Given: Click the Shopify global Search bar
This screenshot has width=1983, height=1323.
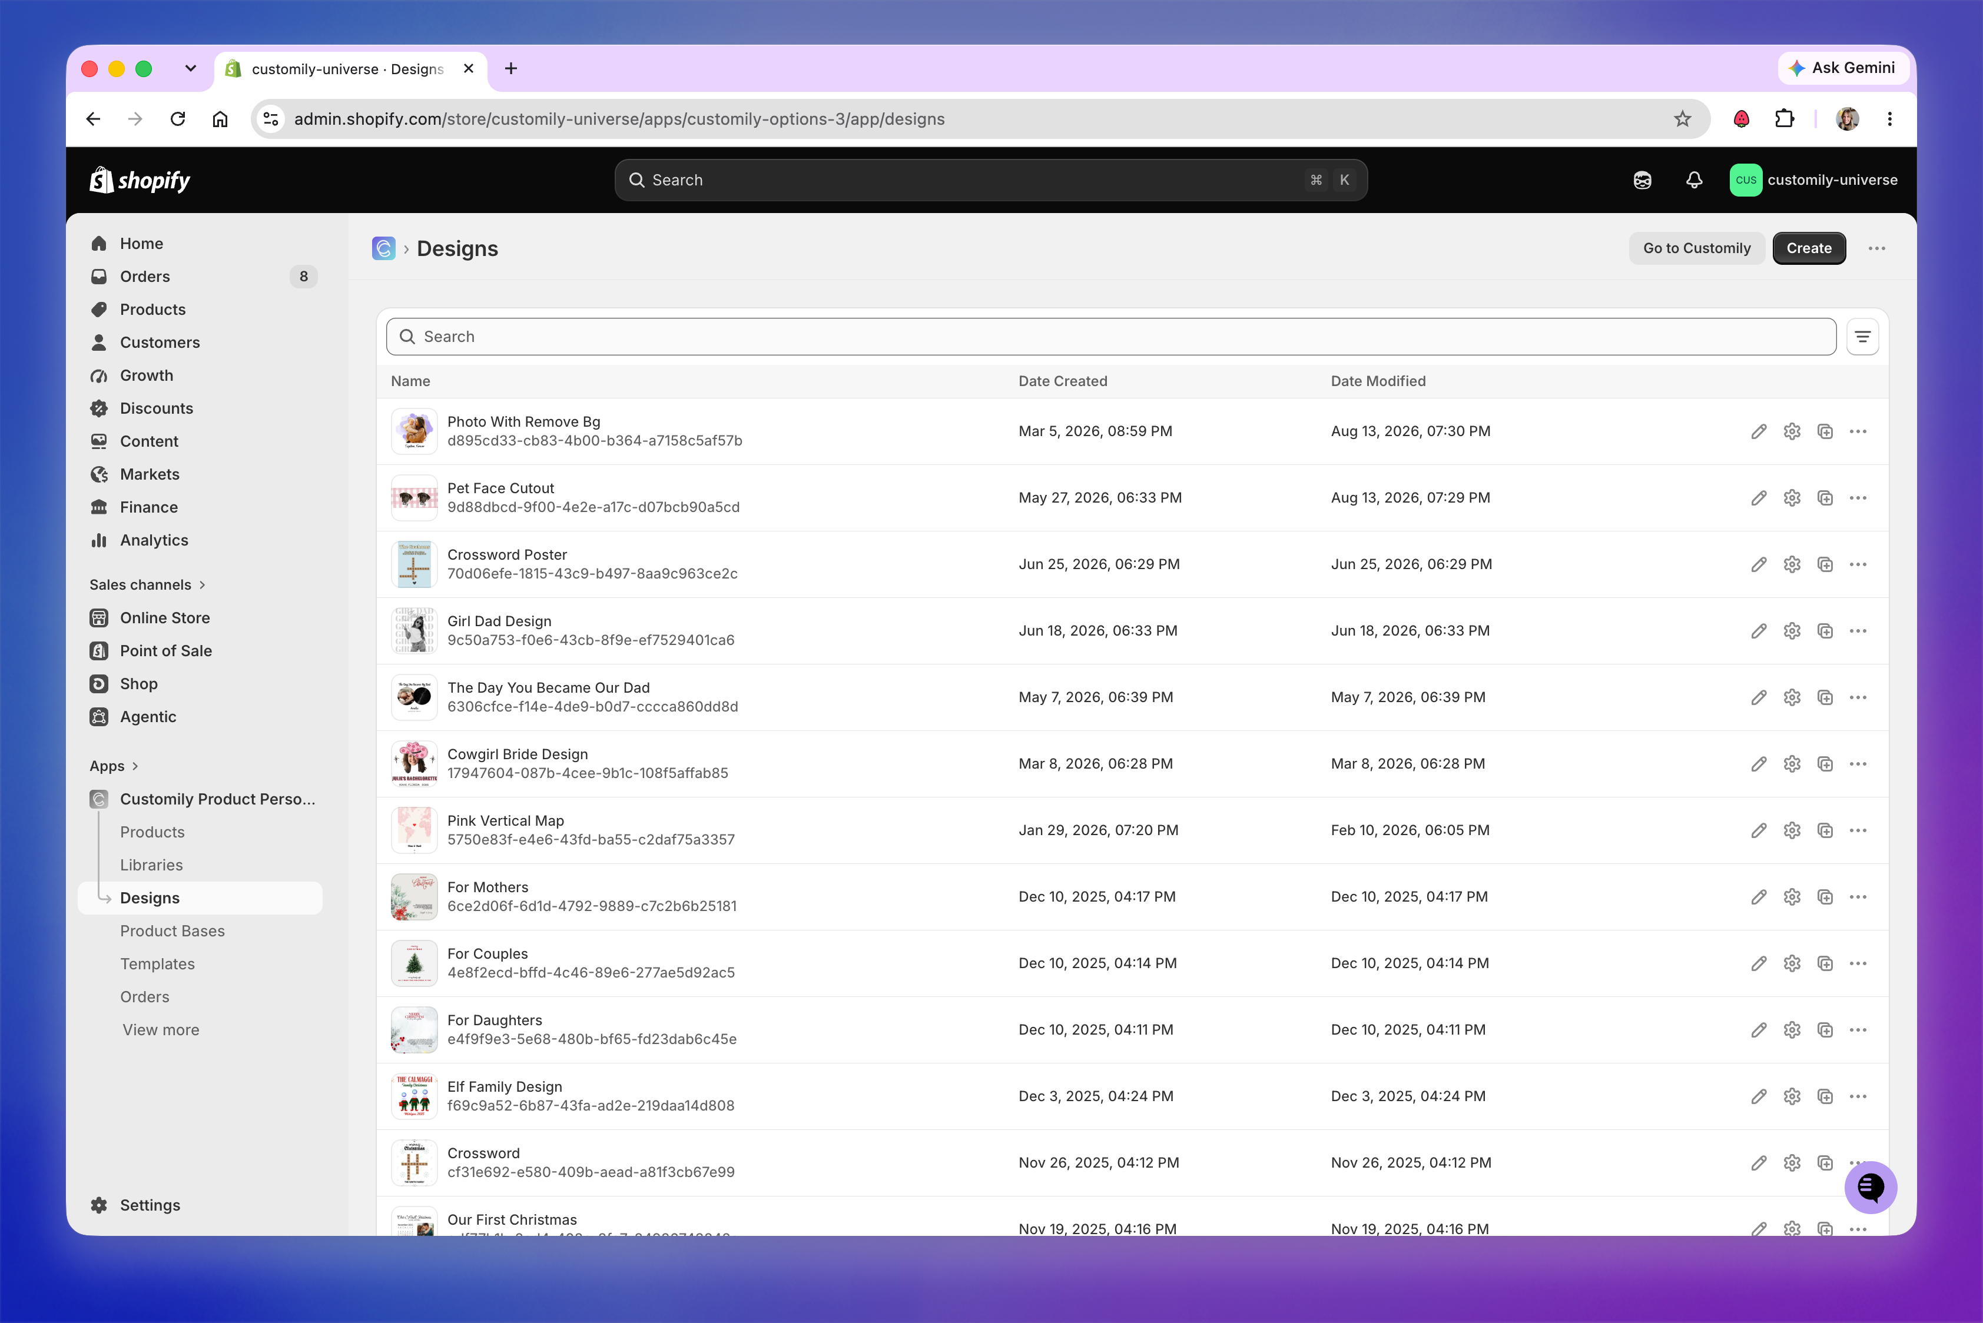Looking at the screenshot, I should (991, 179).
